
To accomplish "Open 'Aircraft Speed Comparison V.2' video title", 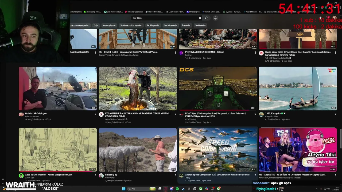I will (217, 175).
